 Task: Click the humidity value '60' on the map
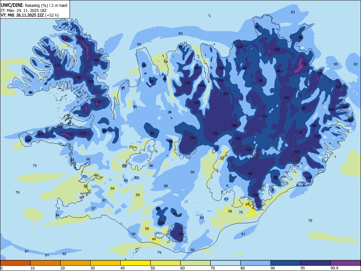pos(96,175)
